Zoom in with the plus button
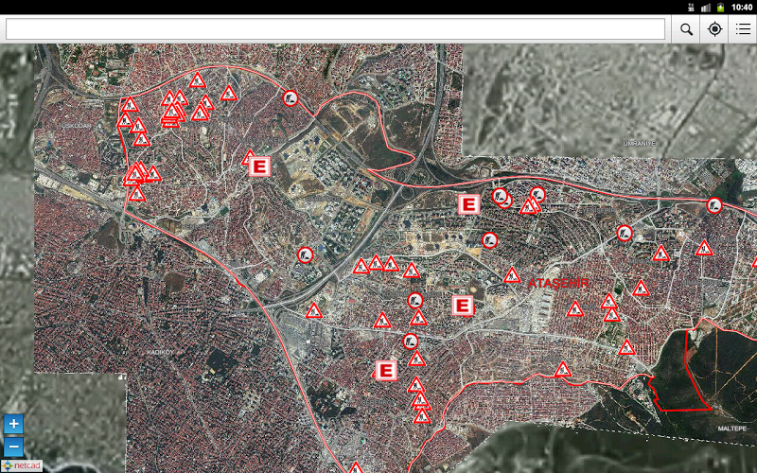Viewport: 757px width, 473px height. pos(14,425)
